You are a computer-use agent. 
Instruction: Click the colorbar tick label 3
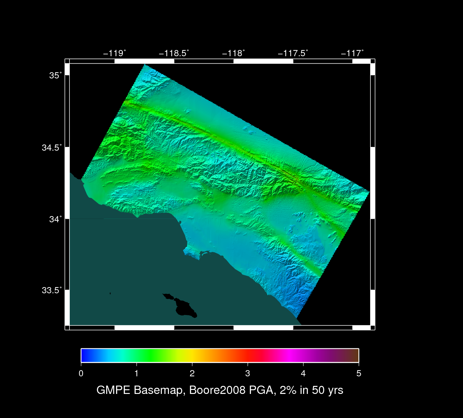[248, 374]
